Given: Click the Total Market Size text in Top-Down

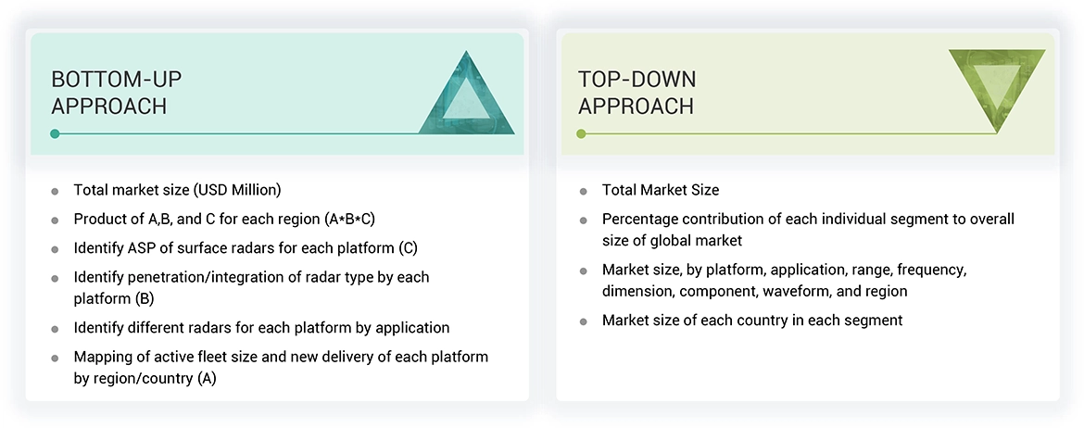Looking at the screenshot, I should (x=661, y=190).
